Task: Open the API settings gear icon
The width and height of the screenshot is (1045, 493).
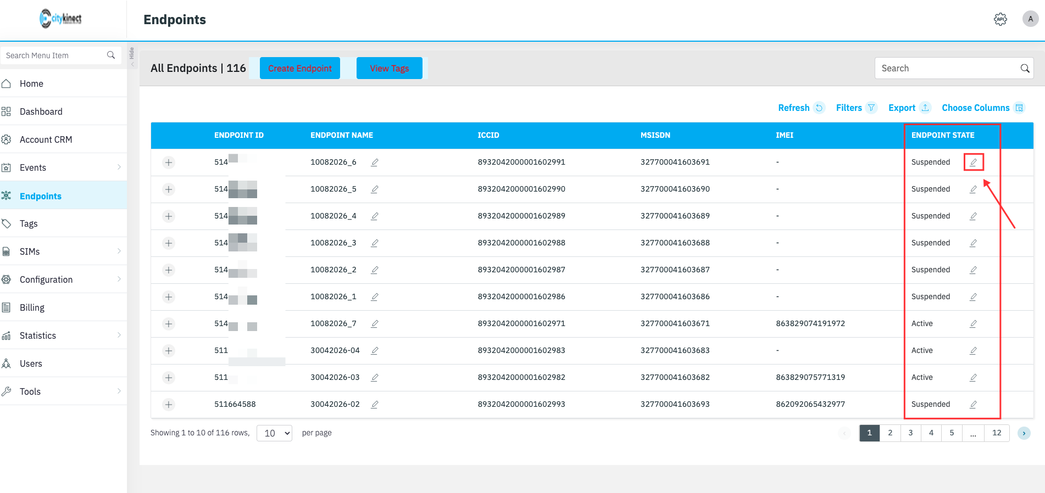Action: pyautogui.click(x=1000, y=19)
